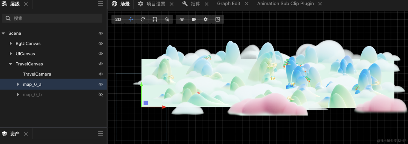Close the 资产 panel tab
408x144 pixels.
click(x=26, y=134)
